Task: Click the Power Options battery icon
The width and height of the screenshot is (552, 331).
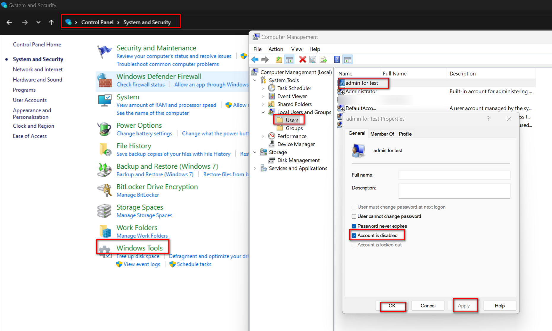Action: (x=104, y=129)
